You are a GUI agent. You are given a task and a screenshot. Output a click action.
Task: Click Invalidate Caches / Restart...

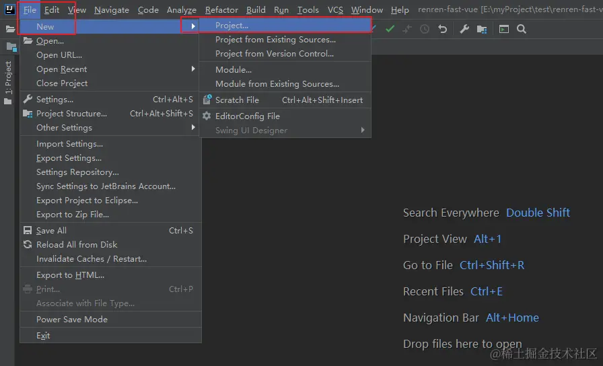click(110, 259)
